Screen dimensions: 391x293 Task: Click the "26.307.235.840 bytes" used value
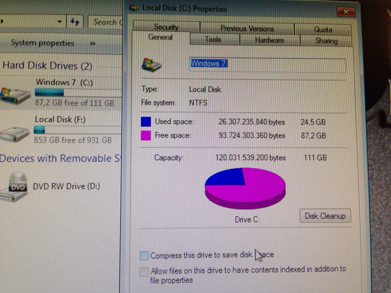(x=252, y=122)
